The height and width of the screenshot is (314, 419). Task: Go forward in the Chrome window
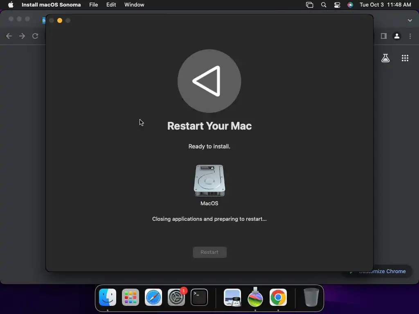click(x=22, y=36)
